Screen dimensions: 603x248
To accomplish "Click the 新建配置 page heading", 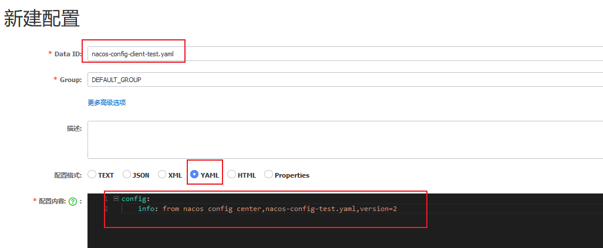I will tap(42, 19).
